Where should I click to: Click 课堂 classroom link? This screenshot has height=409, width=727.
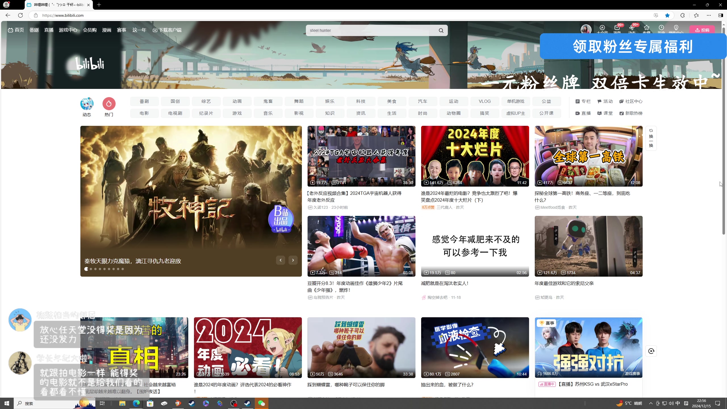pos(605,113)
